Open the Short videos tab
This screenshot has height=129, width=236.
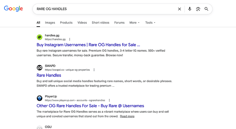click(x=101, y=23)
